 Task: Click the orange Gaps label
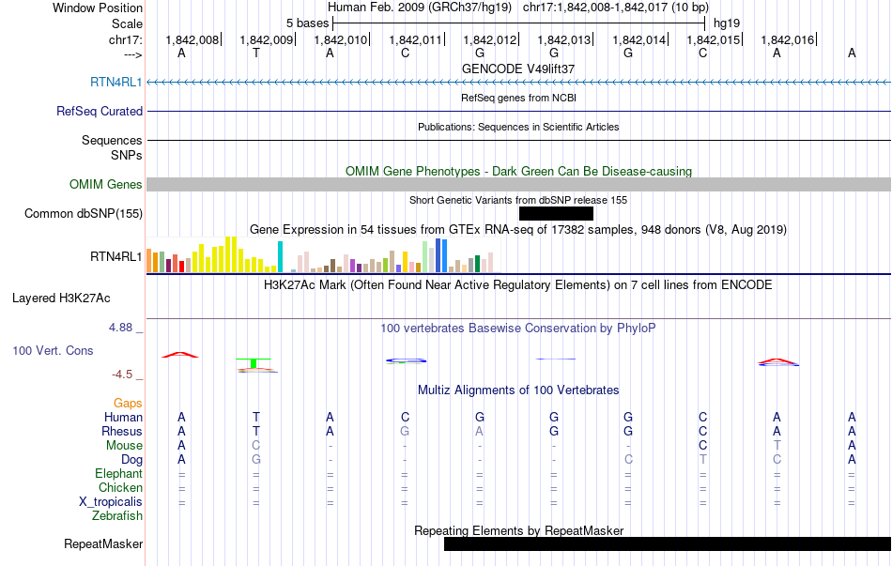coord(128,403)
